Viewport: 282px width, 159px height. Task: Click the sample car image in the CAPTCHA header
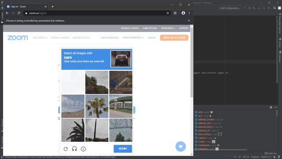coord(121,59)
